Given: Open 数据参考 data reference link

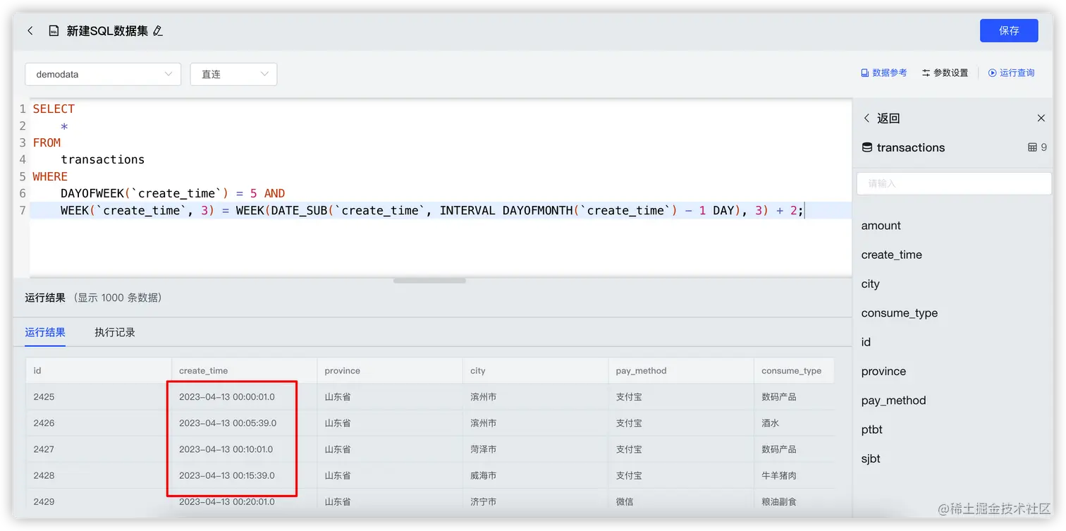Looking at the screenshot, I should (x=884, y=73).
